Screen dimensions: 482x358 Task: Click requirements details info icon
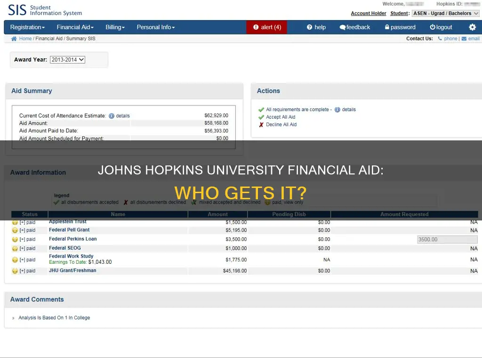click(337, 110)
